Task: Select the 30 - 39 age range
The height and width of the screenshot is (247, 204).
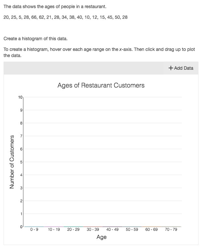Action: 93,229
